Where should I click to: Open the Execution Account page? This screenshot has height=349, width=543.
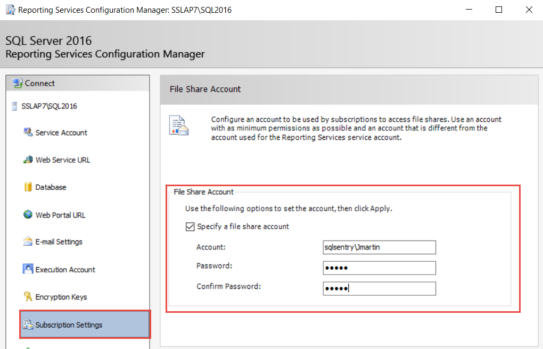click(x=65, y=270)
